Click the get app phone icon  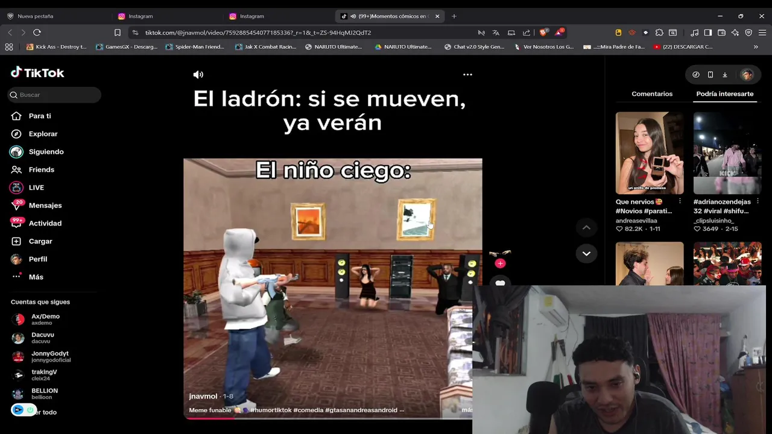coord(710,75)
